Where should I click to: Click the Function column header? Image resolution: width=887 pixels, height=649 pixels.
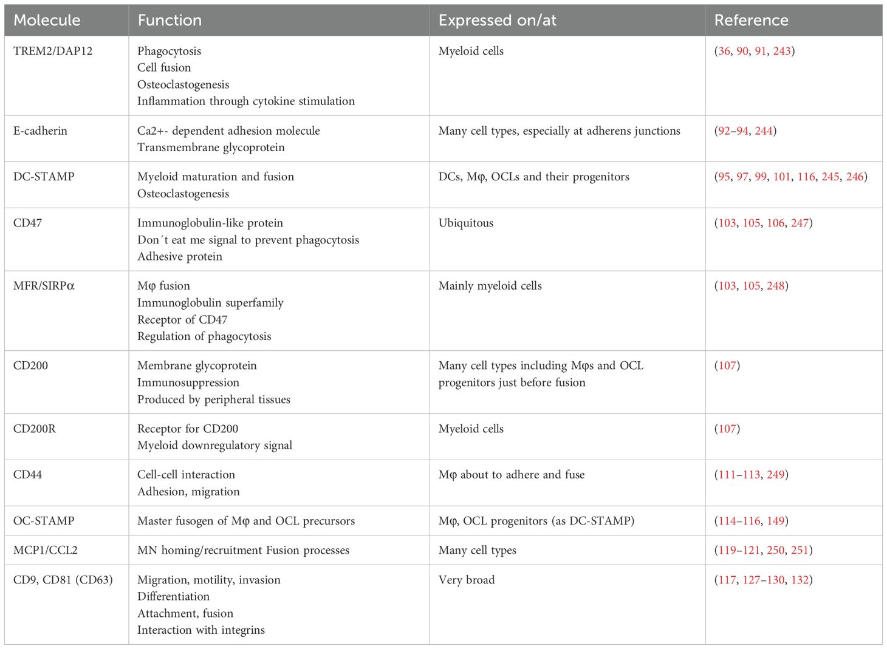point(170,20)
